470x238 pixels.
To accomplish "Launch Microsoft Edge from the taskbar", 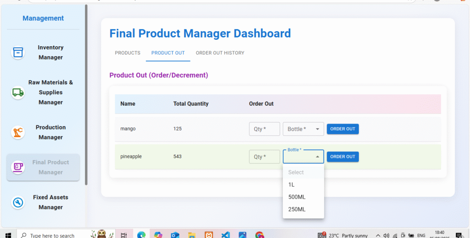I will click(x=141, y=235).
